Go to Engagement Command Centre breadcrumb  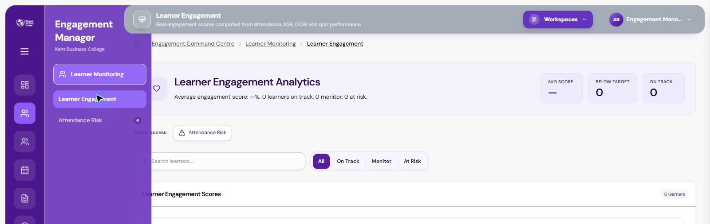tap(193, 44)
